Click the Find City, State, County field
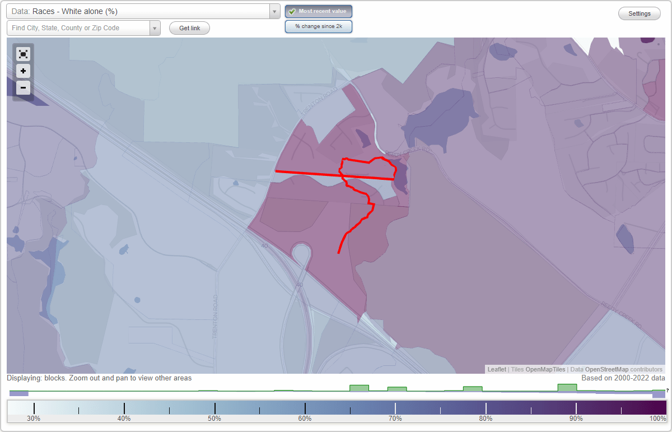This screenshot has width=672, height=432. [x=78, y=28]
